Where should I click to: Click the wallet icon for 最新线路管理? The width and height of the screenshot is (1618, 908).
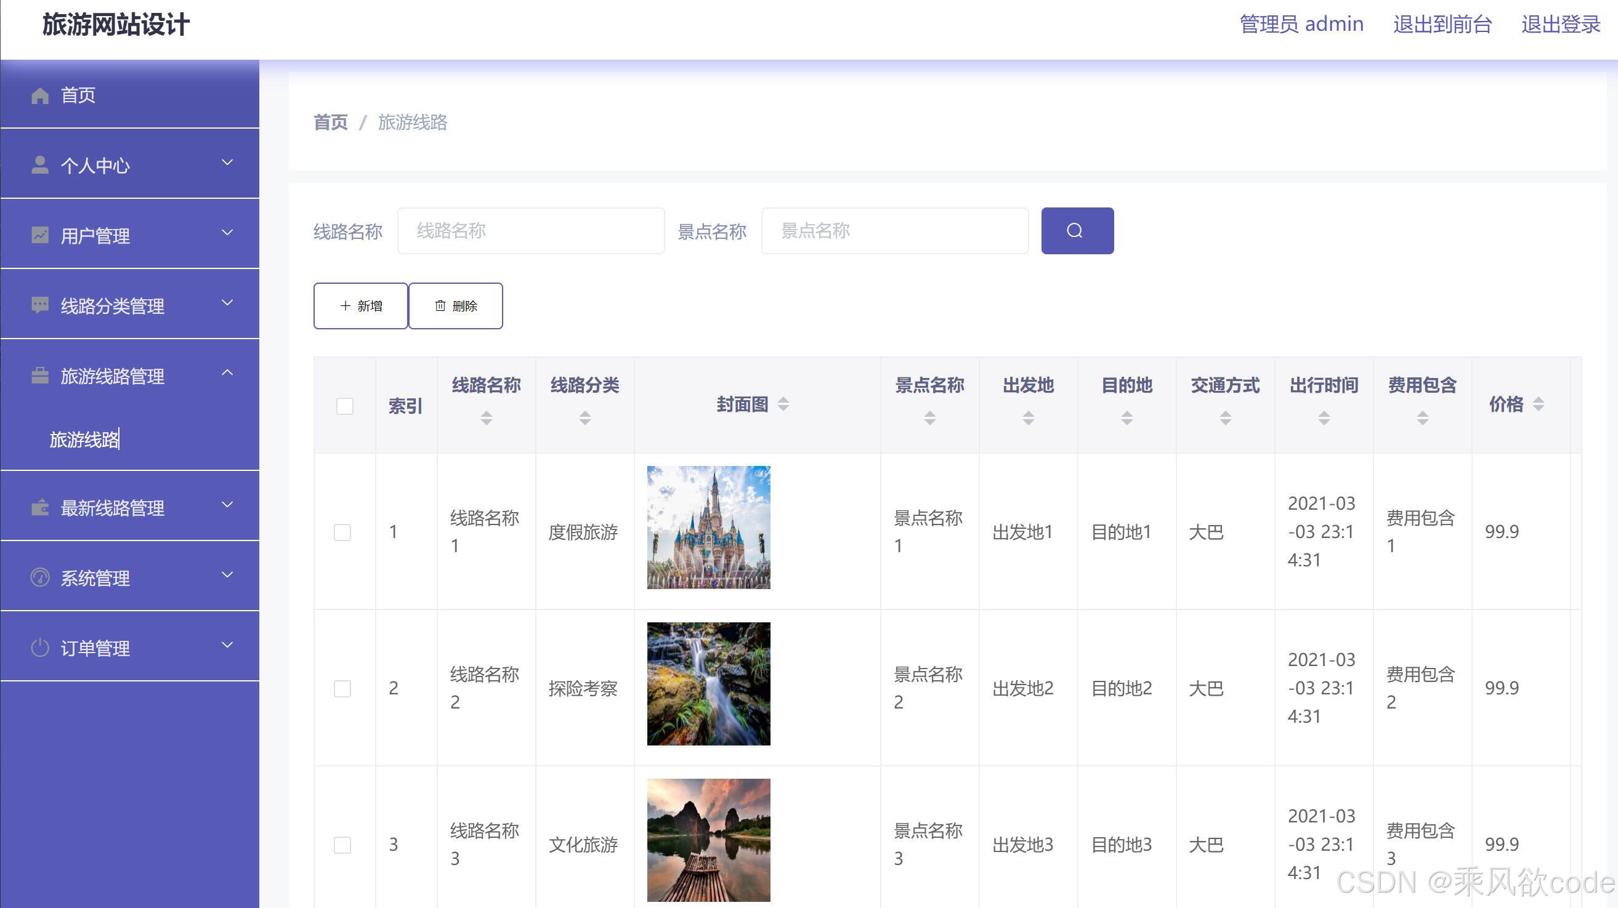pos(39,507)
